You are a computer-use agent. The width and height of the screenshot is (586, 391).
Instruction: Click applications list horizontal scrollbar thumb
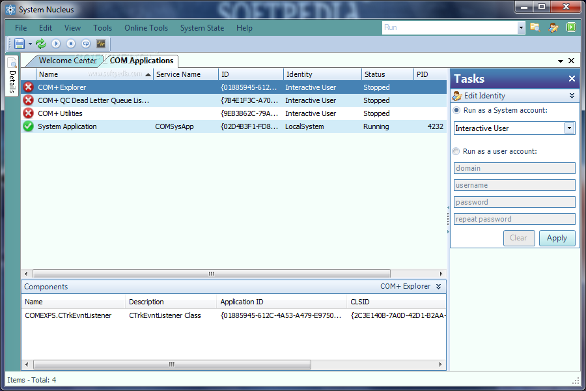(x=212, y=274)
